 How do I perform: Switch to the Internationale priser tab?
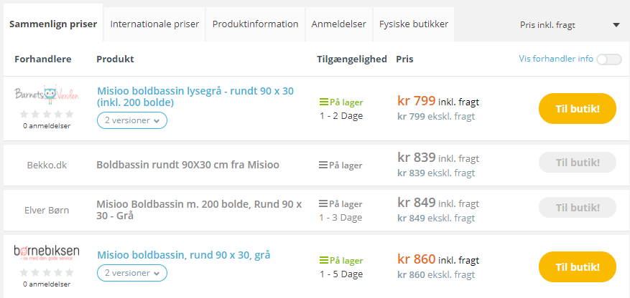[154, 24]
